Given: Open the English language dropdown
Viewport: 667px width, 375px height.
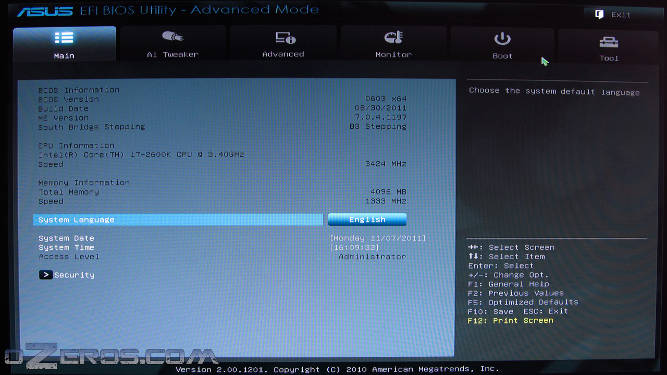Looking at the screenshot, I should point(367,220).
